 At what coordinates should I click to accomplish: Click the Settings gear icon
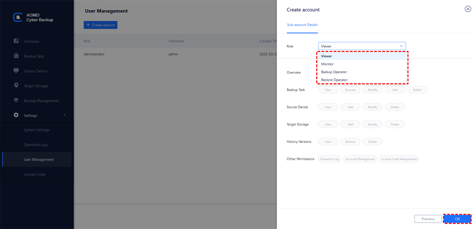[16, 115]
